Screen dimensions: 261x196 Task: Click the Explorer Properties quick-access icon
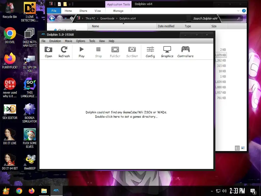[59, 4]
